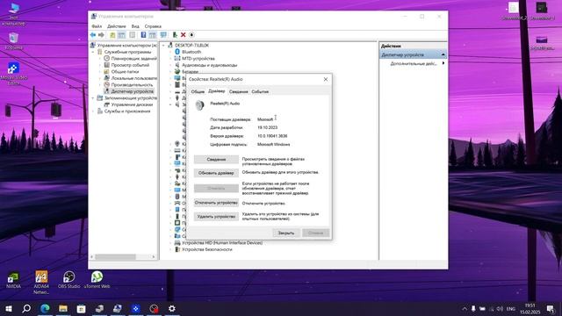The width and height of the screenshot is (562, 316).
Task: Select Bluetooth category in device tree
Action: [191, 52]
